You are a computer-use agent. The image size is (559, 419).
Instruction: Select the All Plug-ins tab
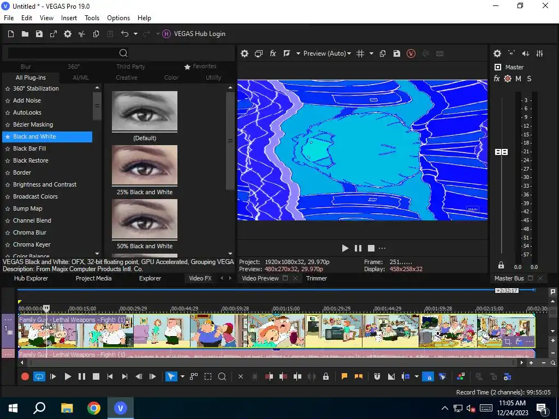click(x=31, y=77)
